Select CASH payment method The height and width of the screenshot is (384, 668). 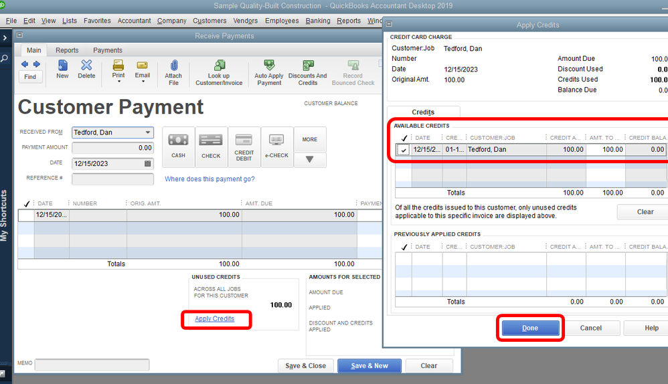coord(179,147)
